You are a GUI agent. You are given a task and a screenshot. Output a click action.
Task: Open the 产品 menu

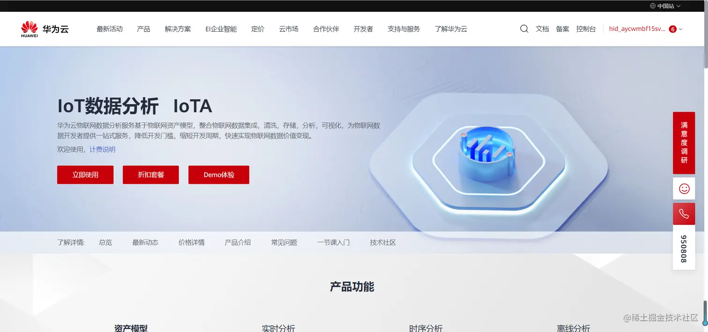143,29
